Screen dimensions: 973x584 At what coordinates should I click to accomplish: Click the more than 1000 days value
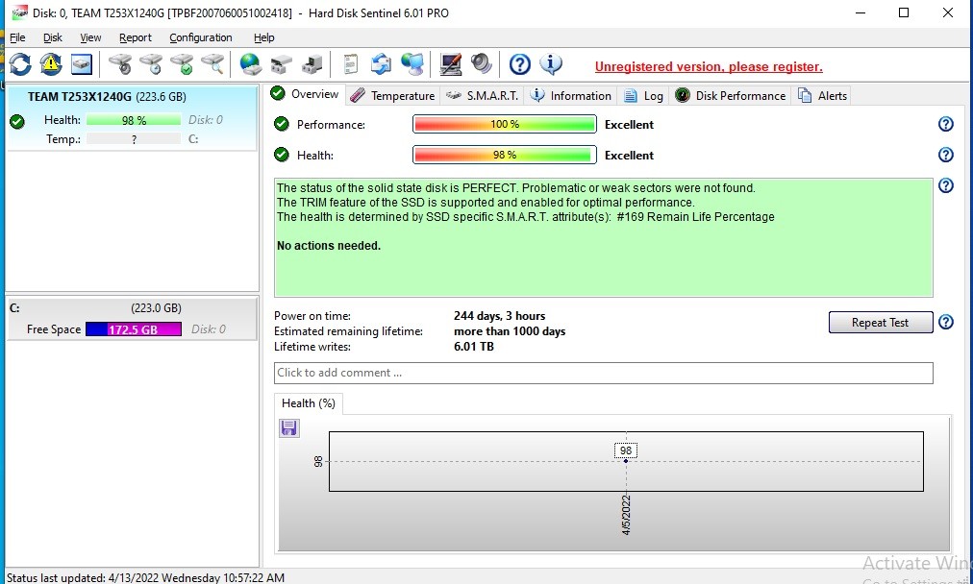point(510,331)
